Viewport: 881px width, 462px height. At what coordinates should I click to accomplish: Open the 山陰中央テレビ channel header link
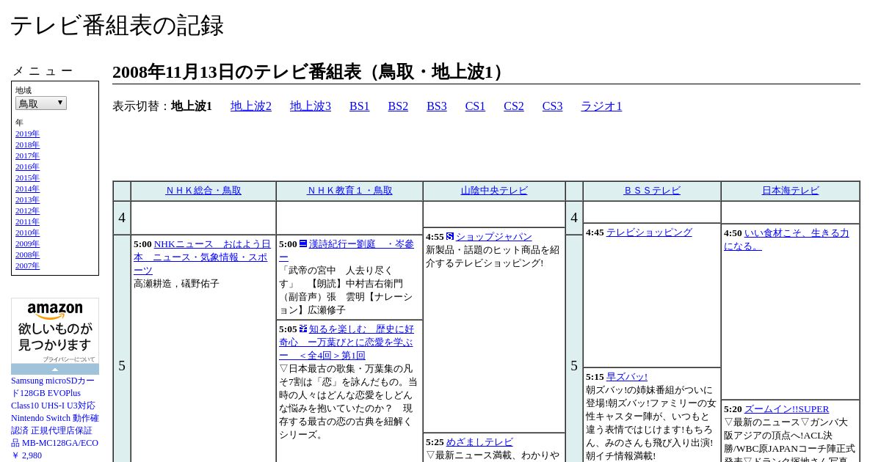(x=494, y=191)
